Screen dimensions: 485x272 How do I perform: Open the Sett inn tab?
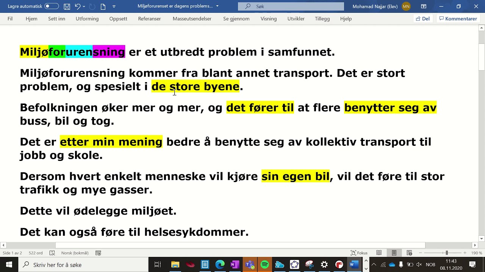(x=56, y=19)
